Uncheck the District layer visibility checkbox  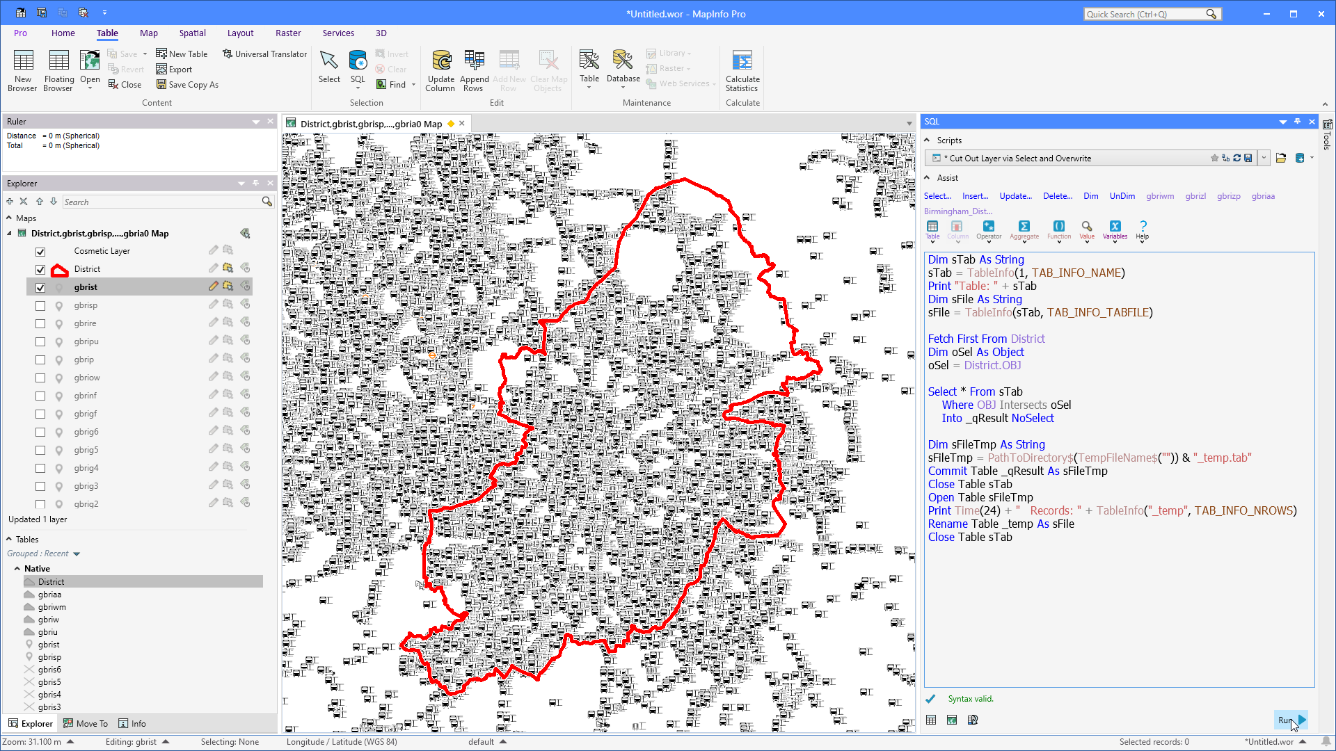pos(40,270)
